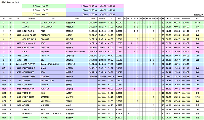Click TCF value 1.1540

119,68
